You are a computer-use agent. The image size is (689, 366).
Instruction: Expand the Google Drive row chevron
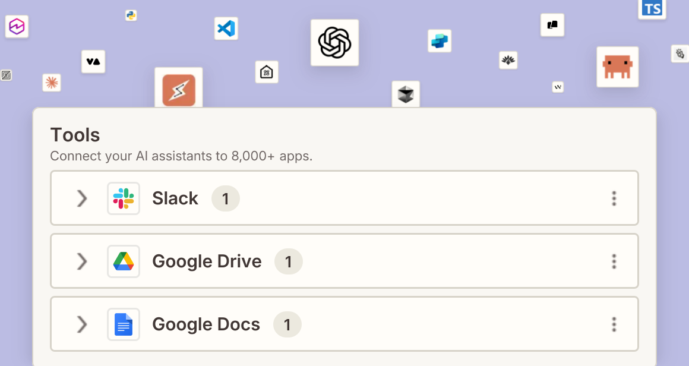pos(82,261)
